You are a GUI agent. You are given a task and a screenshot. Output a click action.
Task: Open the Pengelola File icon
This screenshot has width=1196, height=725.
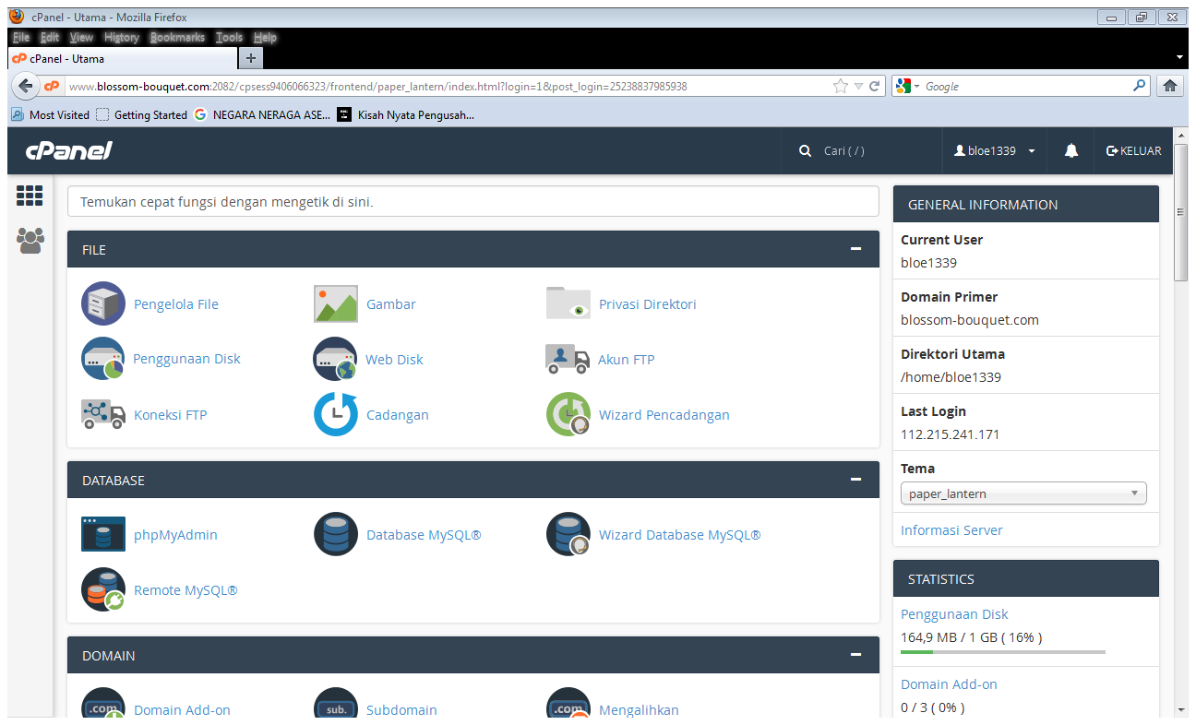coord(103,303)
